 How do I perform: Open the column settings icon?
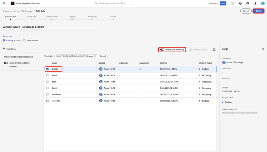pos(214,50)
